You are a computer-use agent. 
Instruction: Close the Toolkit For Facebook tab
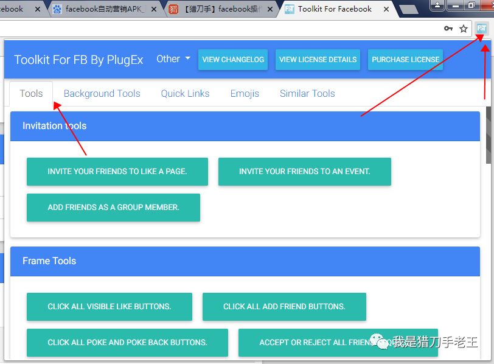[x=386, y=10]
